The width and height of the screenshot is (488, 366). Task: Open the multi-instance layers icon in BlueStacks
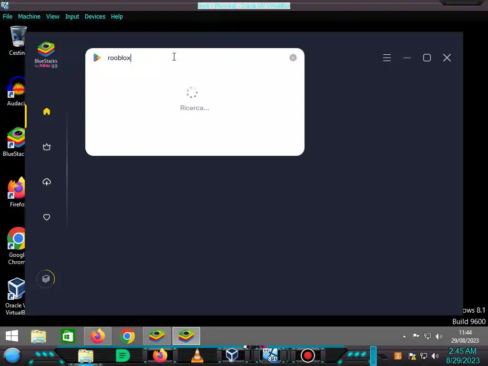pos(46,279)
